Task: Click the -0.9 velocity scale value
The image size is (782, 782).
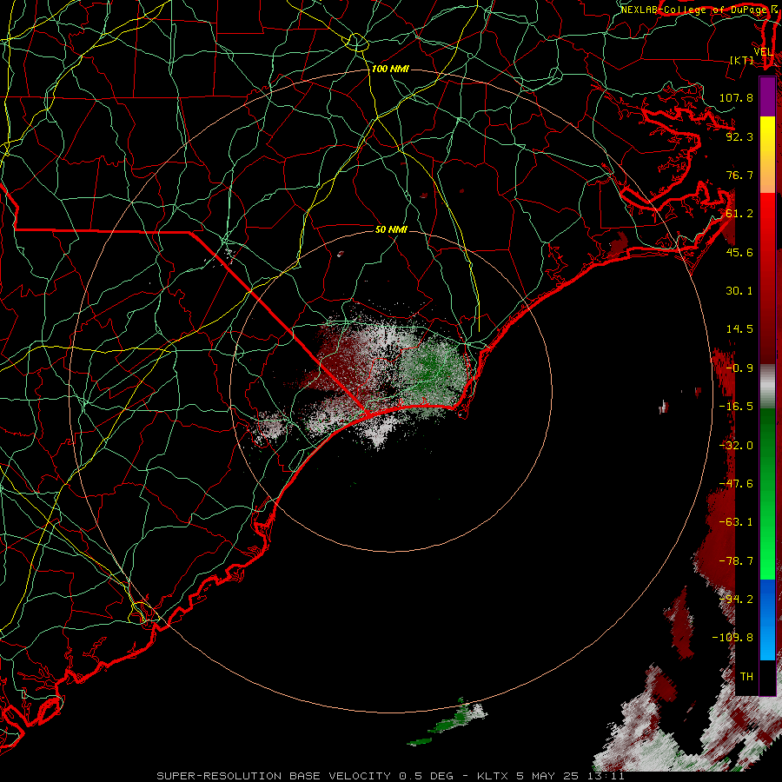Action: tap(739, 368)
